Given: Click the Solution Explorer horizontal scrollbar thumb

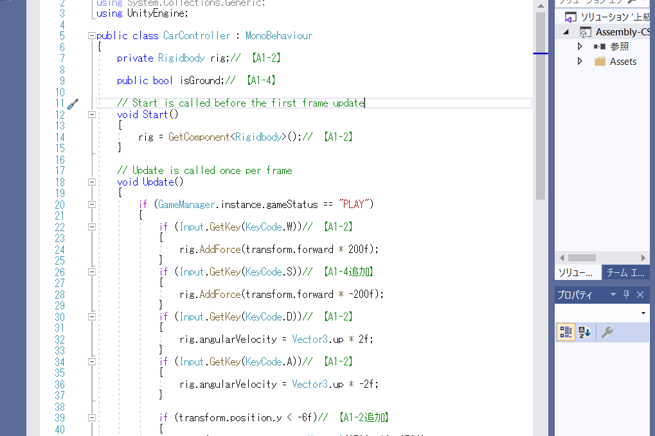Looking at the screenshot, I should (582, 258).
